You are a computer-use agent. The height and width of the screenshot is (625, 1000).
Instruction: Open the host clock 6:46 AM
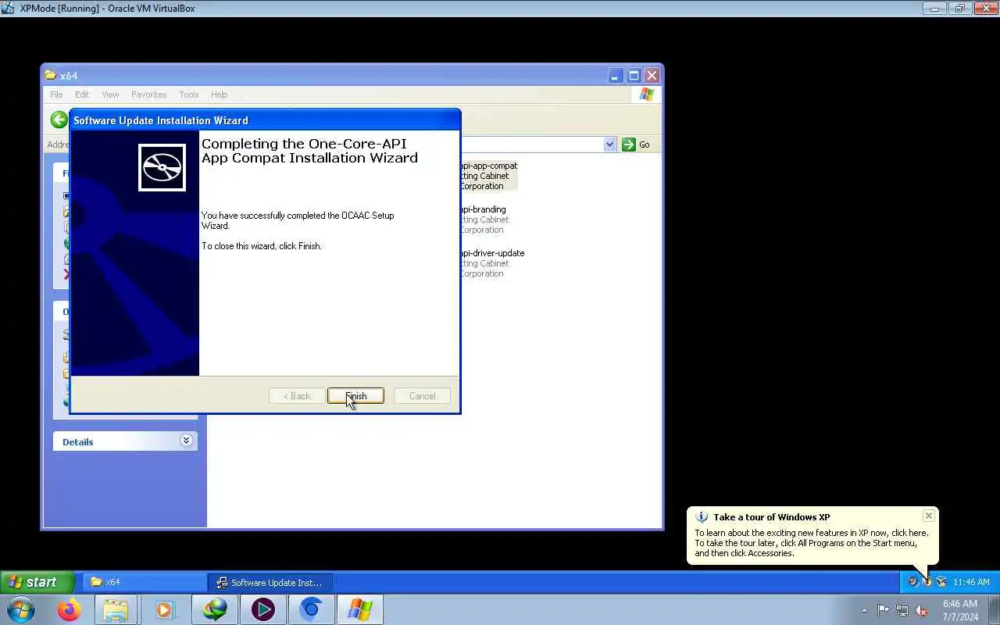[960, 610]
